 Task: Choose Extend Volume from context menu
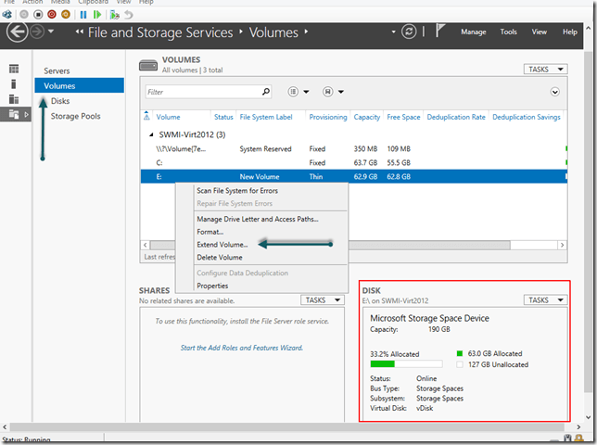(x=222, y=245)
